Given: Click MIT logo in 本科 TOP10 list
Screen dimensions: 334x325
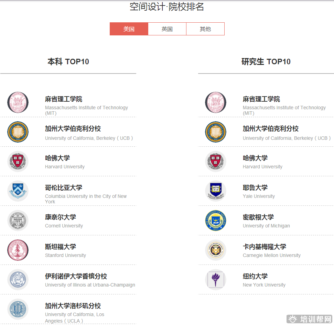Looking at the screenshot, I should (18, 102).
